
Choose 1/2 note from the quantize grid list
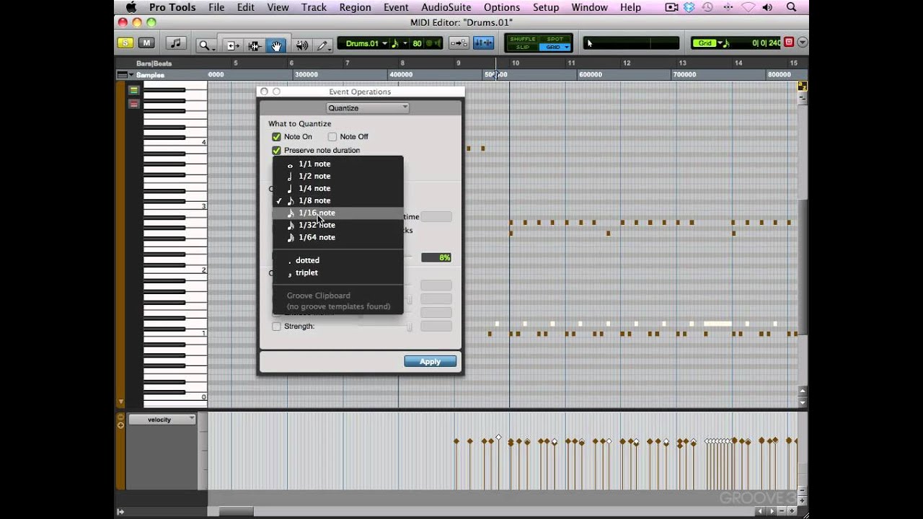337,177
